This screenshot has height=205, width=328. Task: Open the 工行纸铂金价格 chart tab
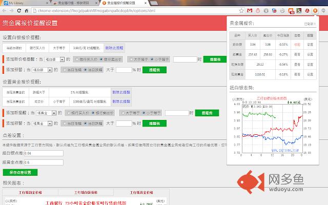pyautogui.click(x=31, y=193)
